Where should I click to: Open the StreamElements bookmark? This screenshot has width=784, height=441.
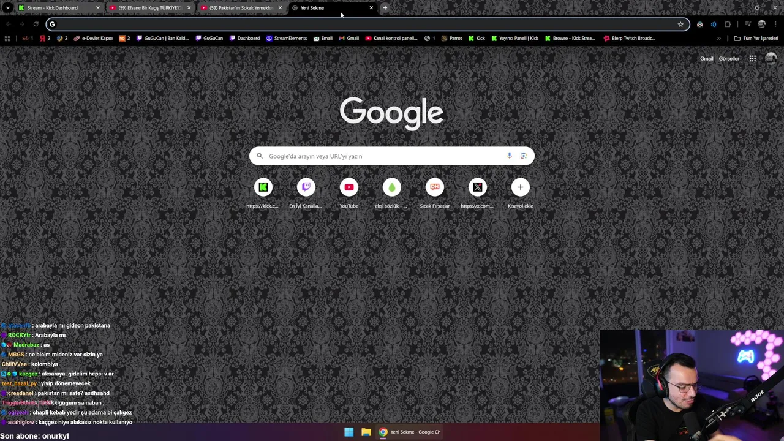click(x=287, y=38)
